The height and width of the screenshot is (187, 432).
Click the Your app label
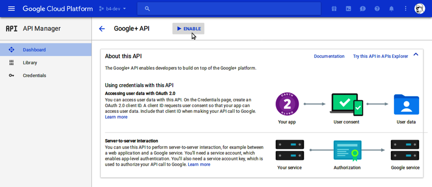click(287, 122)
